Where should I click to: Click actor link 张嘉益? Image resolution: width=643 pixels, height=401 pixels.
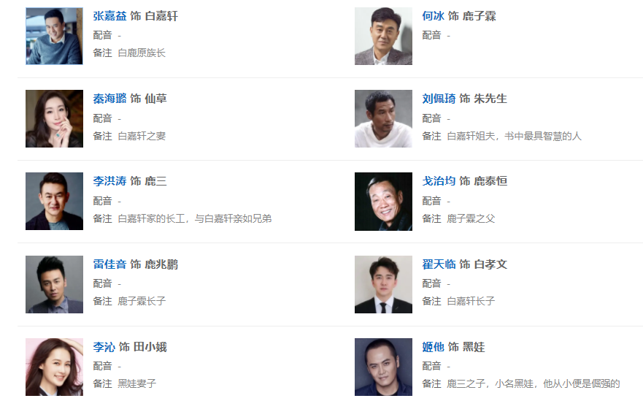[109, 16]
